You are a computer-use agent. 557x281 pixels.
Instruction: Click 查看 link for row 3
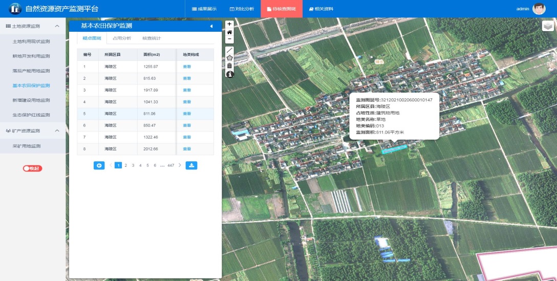(187, 90)
